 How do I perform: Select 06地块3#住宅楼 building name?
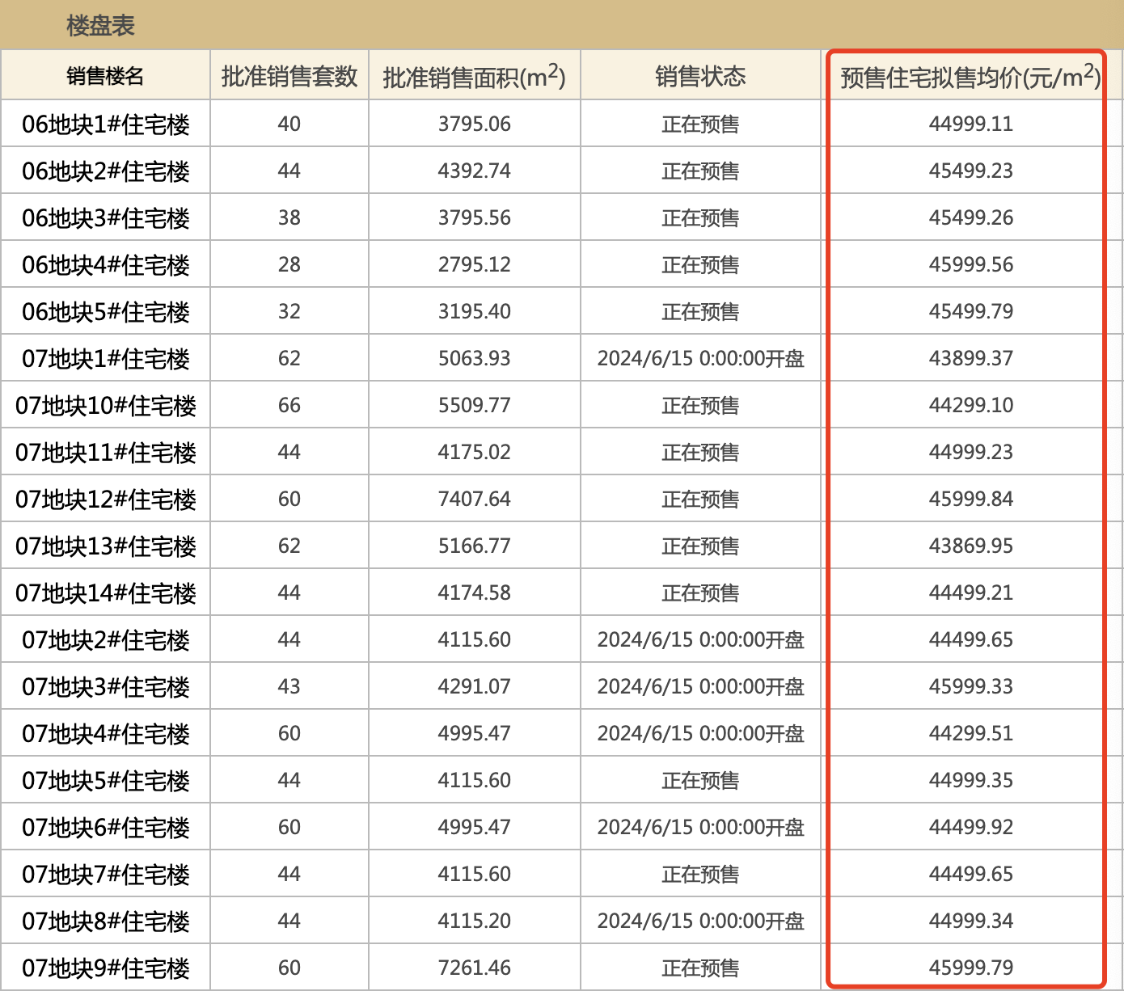click(106, 217)
